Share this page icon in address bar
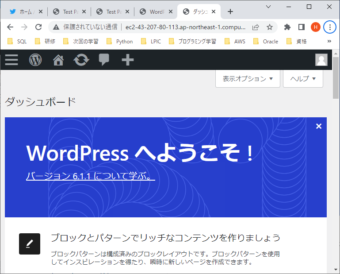Viewport: 340px width, 274px height. (256, 27)
